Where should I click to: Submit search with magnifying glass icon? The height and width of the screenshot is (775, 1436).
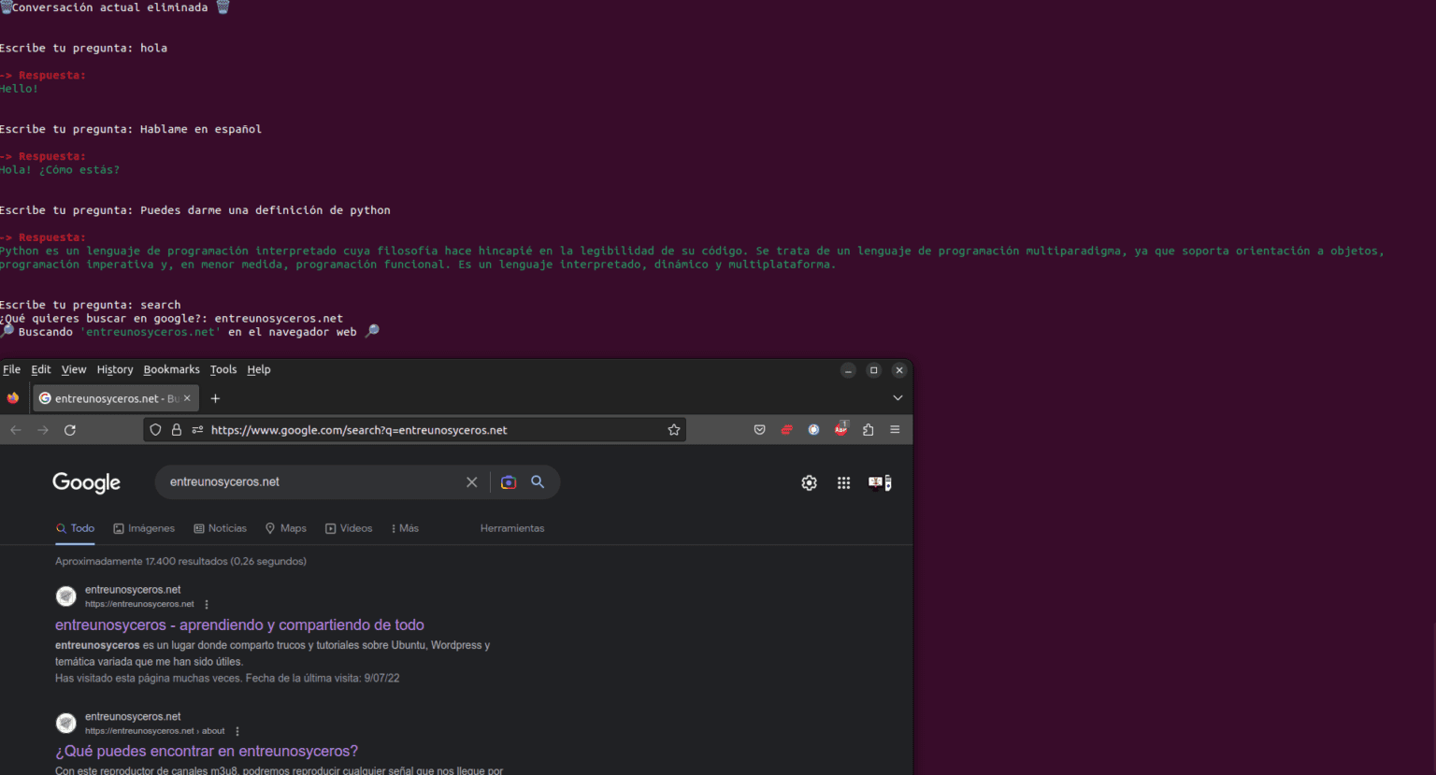pyautogui.click(x=538, y=482)
